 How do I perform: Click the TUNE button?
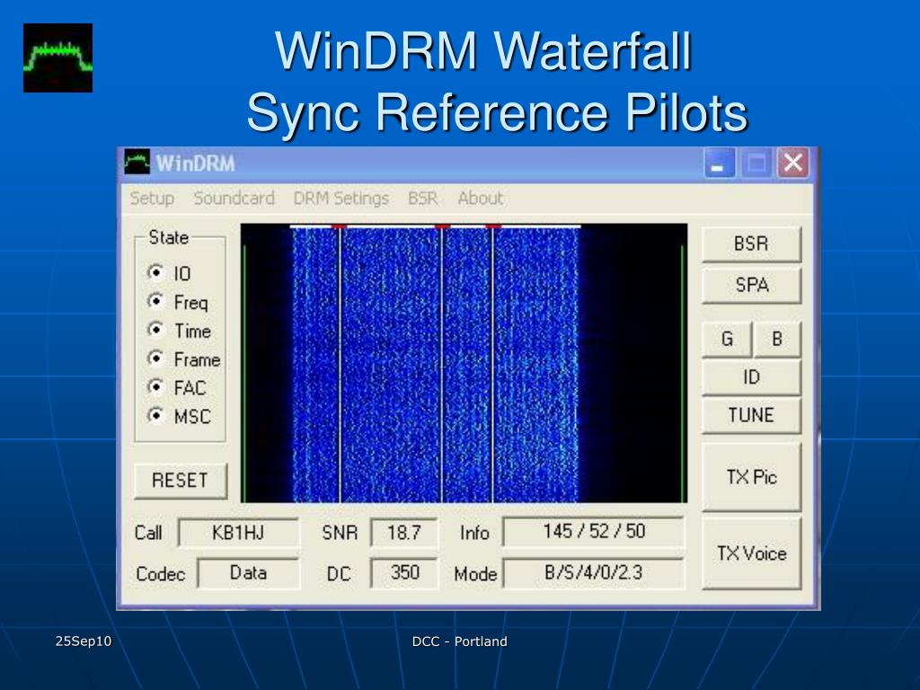[x=751, y=415]
